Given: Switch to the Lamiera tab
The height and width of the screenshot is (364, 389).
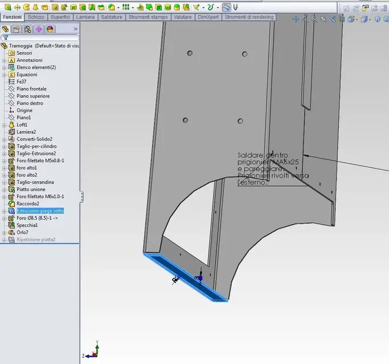Looking at the screenshot, I should (85, 17).
